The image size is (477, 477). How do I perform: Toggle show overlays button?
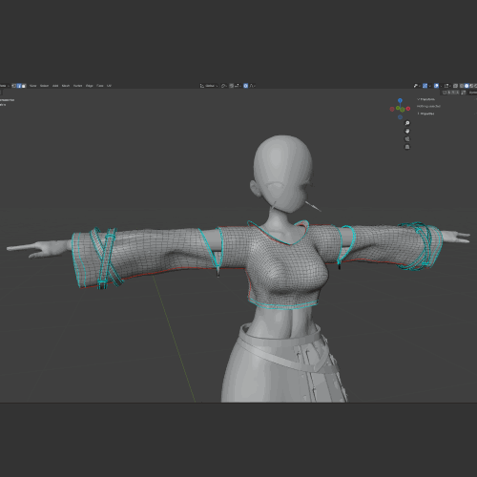tap(436, 86)
